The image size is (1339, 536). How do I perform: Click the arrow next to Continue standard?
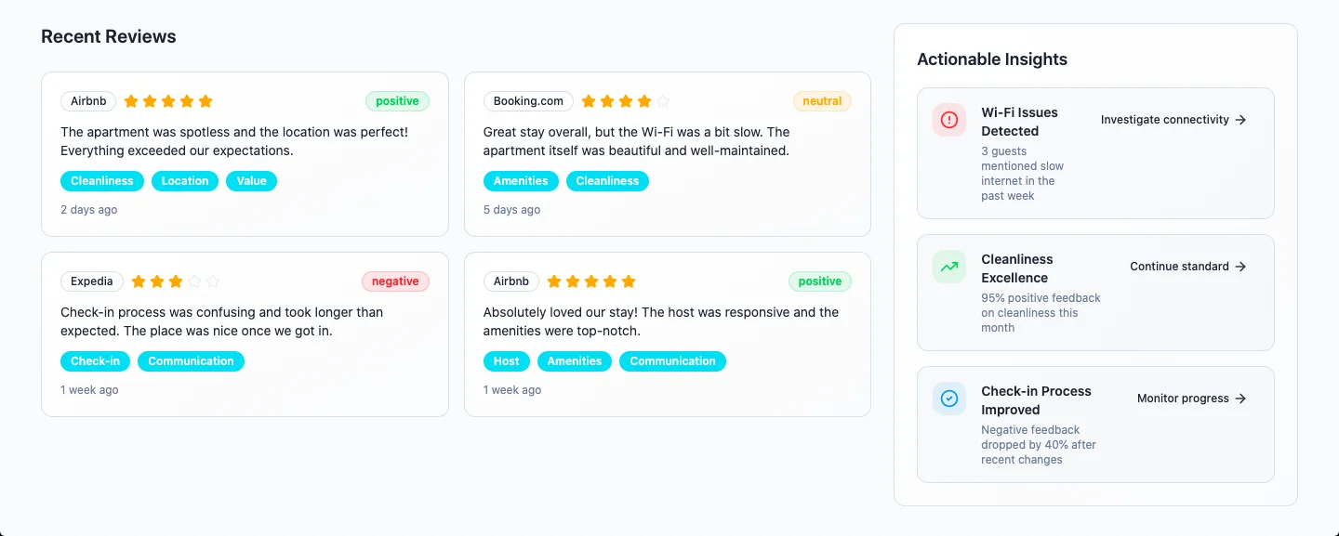tap(1240, 267)
